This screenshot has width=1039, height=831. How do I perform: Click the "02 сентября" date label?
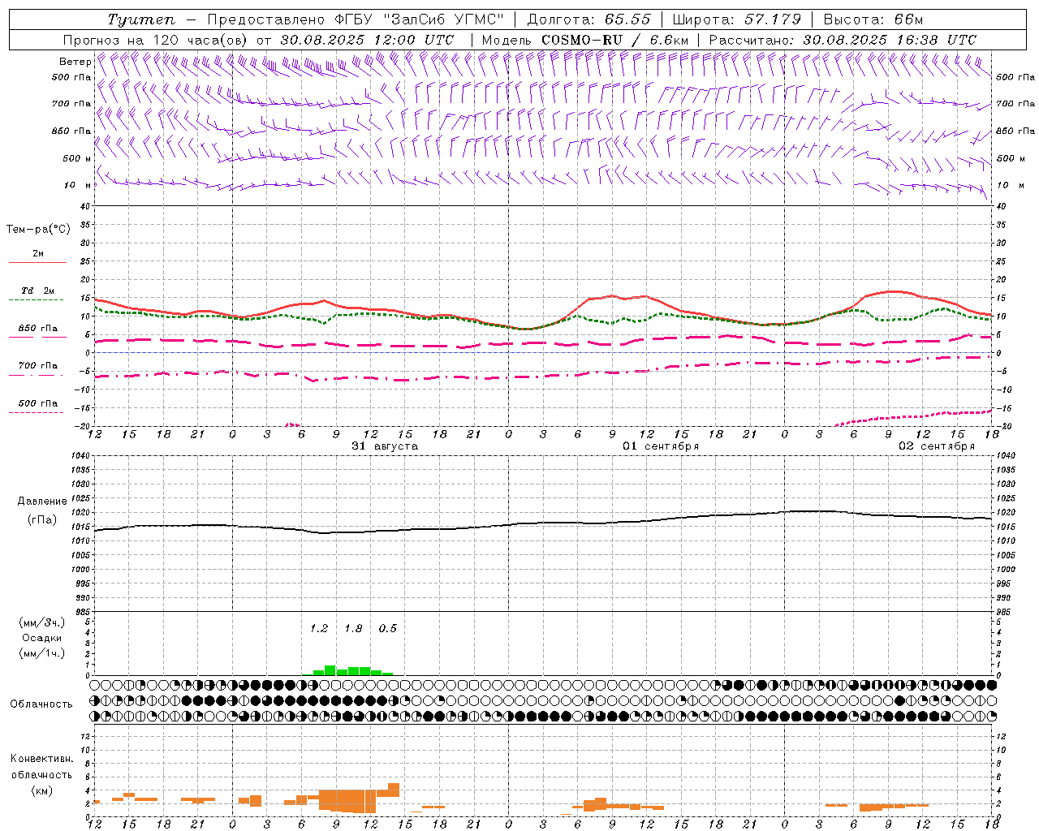coord(937,446)
